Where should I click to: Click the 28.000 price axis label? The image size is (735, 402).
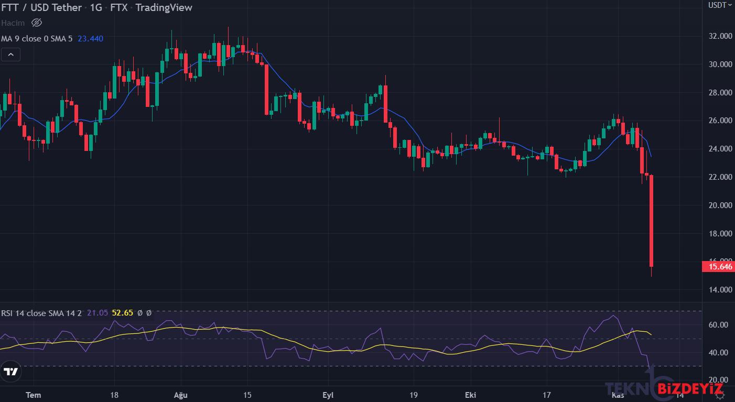click(720, 93)
